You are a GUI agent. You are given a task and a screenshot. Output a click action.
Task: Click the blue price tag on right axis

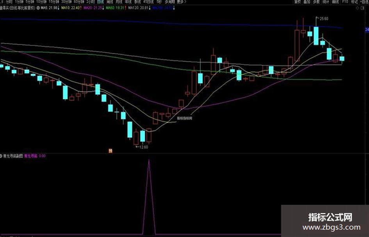[x=367, y=30]
